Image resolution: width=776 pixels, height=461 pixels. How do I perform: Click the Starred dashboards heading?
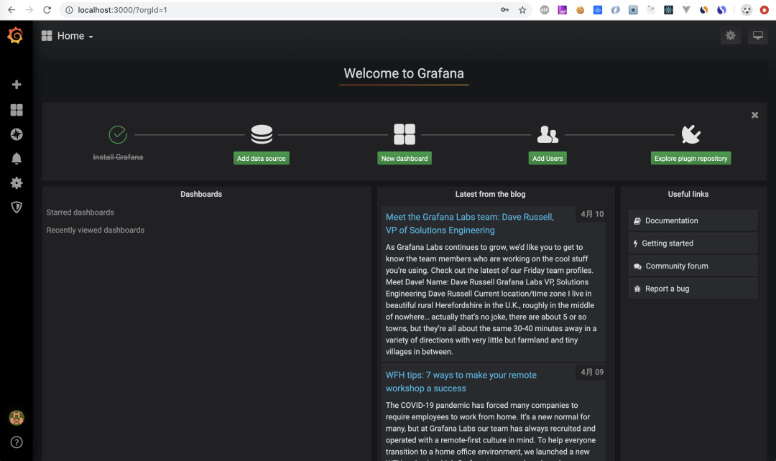pos(80,213)
